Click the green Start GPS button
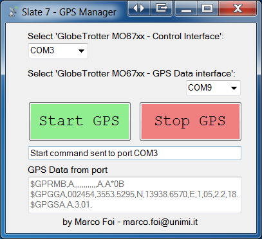Image resolution: width=262 pixels, height=239 pixels. point(80,121)
